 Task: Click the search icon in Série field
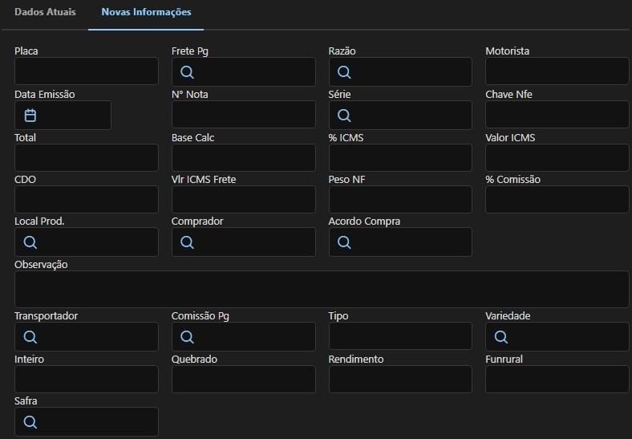[344, 116]
